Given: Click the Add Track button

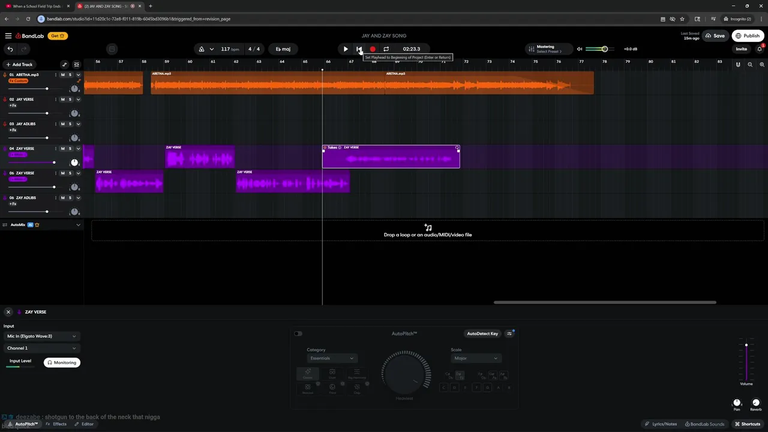Looking at the screenshot, I should click(19, 64).
